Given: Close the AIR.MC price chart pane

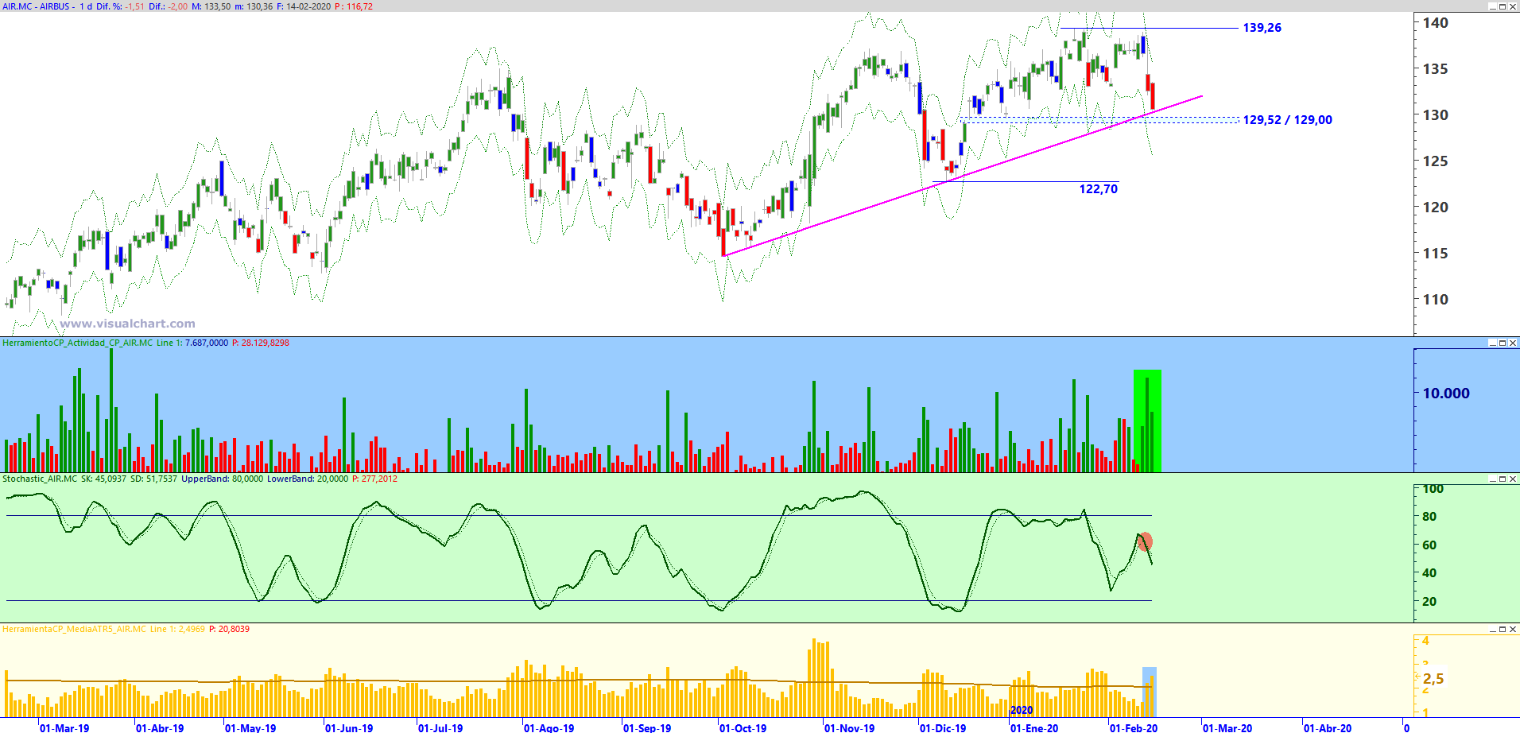Looking at the screenshot, I should click(1513, 6).
